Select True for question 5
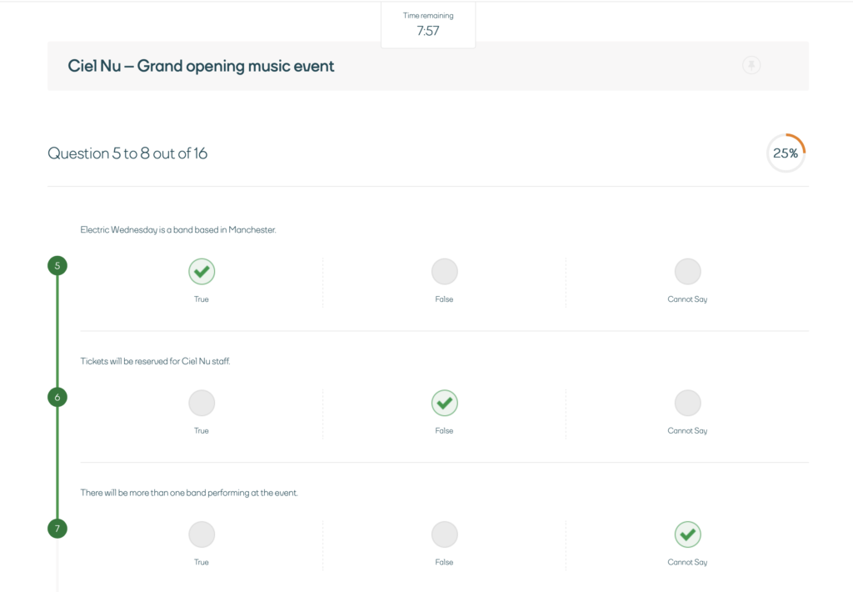This screenshot has width=853, height=592. 202,271
